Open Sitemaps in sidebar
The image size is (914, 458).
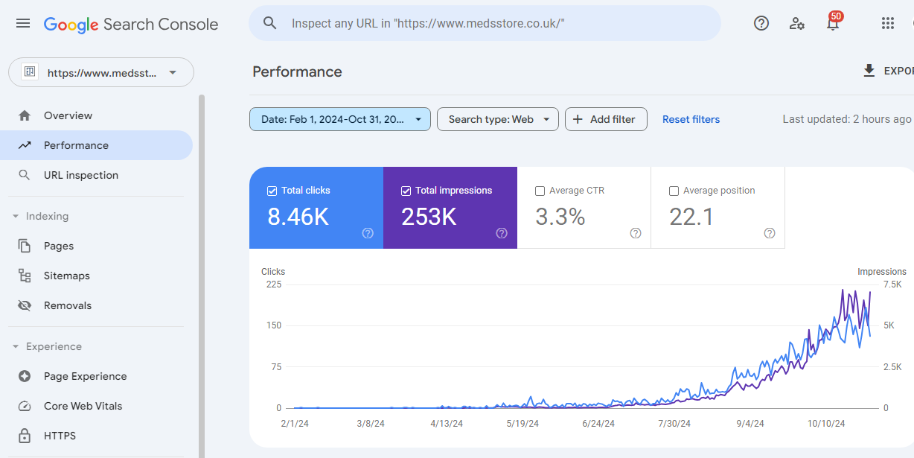(97, 276)
